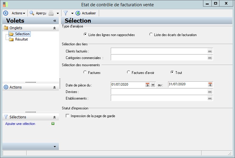Enable Impression de la page de garde
The height and width of the screenshot is (158, 235).
pos(67,116)
